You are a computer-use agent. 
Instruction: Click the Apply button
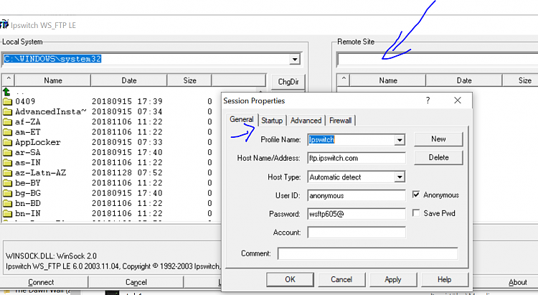pyautogui.click(x=393, y=279)
